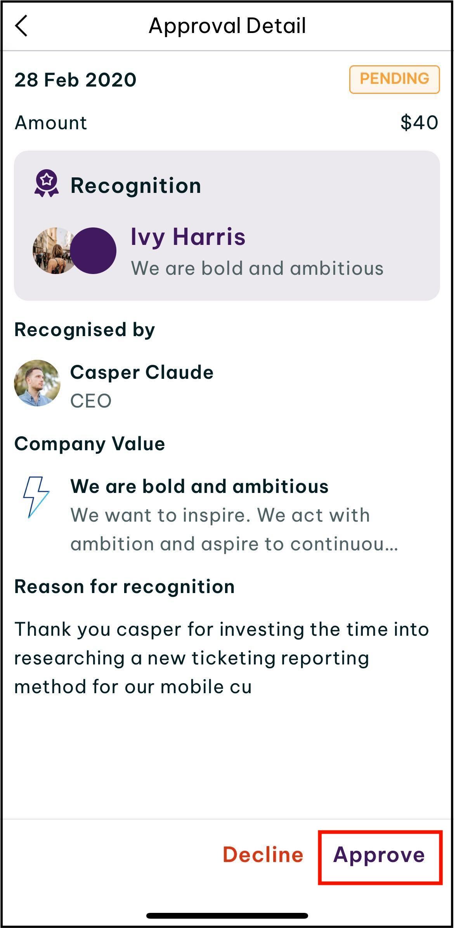The width and height of the screenshot is (454, 928).
Task: Tap the lightning bolt company value icon
Action: click(36, 497)
